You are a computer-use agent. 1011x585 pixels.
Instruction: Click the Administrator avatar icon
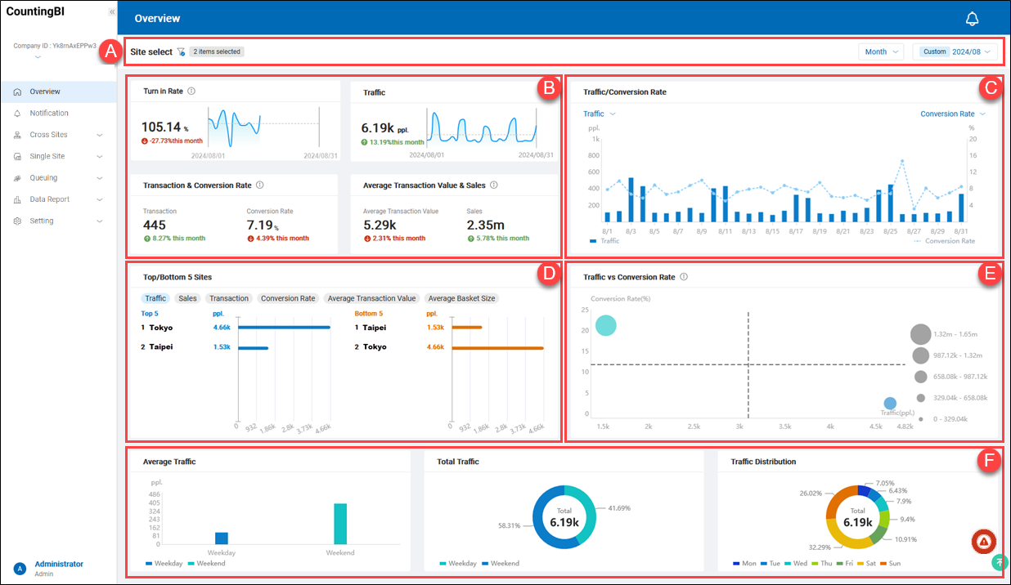(20, 569)
